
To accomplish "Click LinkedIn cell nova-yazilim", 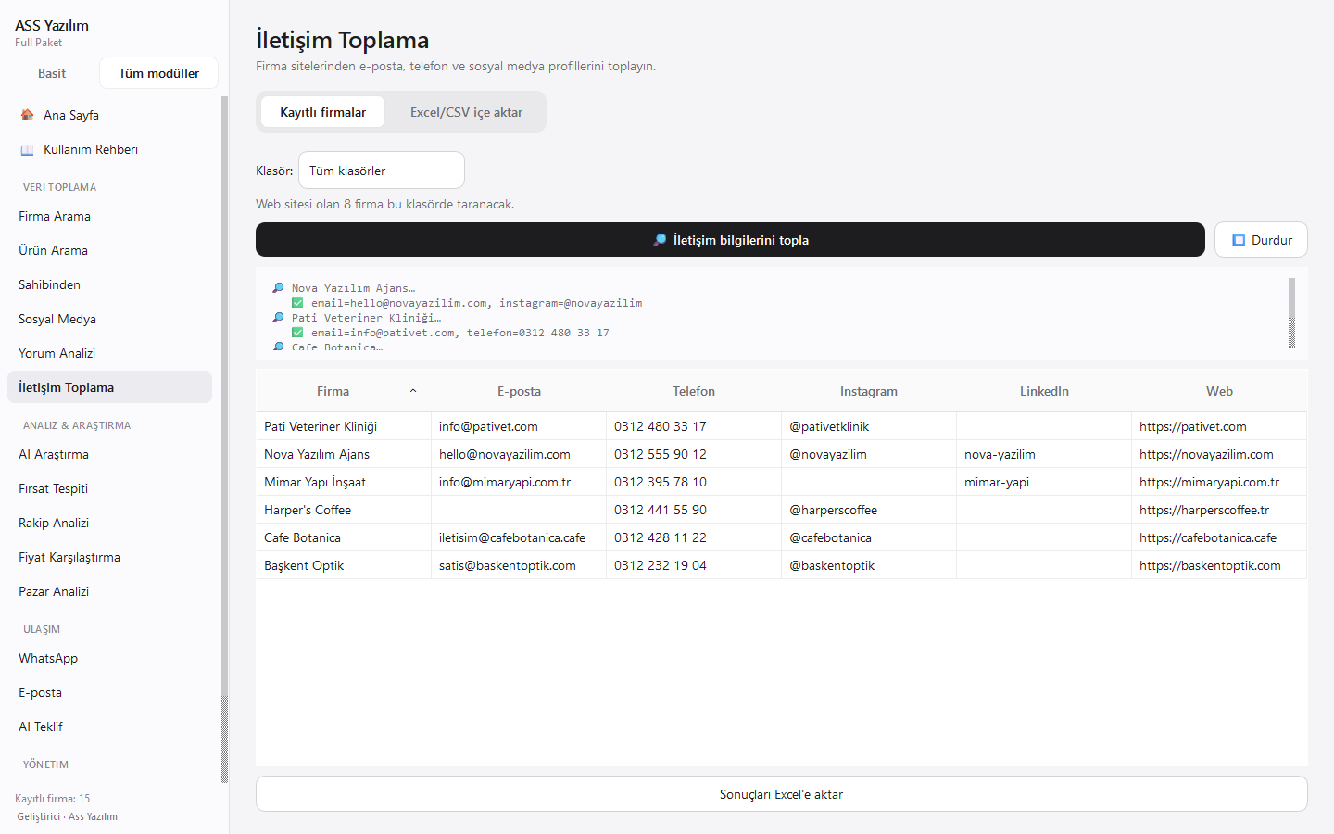I will point(1044,454).
